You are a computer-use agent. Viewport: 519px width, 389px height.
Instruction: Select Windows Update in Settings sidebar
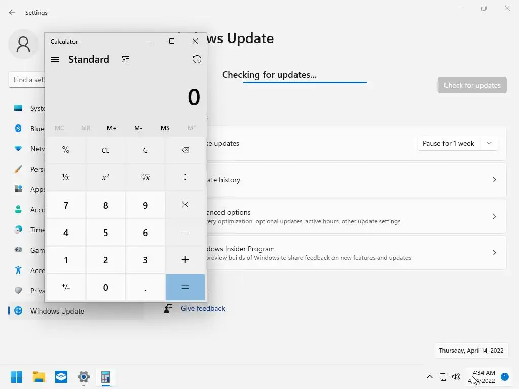[x=76, y=311]
